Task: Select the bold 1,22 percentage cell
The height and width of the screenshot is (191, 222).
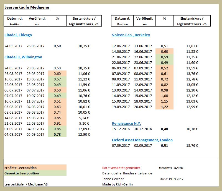Action: click(x=165, y=107)
